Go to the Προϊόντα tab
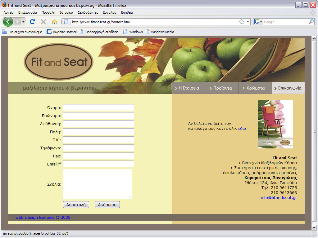Image resolution: width=318 pixels, height=238 pixels. tap(222, 88)
